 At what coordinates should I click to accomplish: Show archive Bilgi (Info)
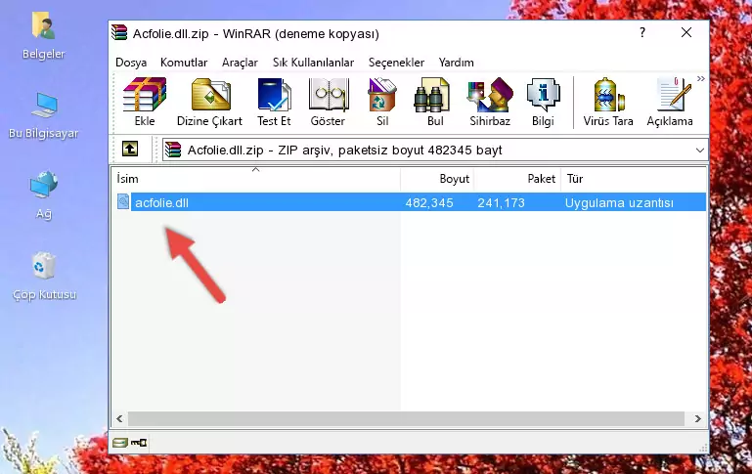point(543,102)
